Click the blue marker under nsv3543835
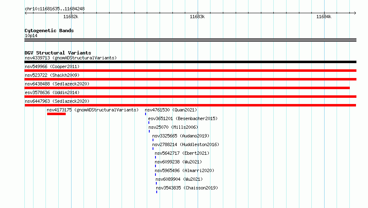368x208 pixels. [157, 192]
